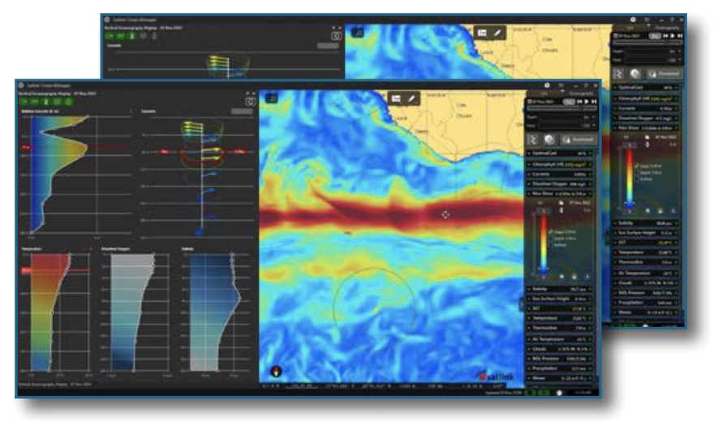Open settings gear in front window title bar

pyautogui.click(x=547, y=85)
